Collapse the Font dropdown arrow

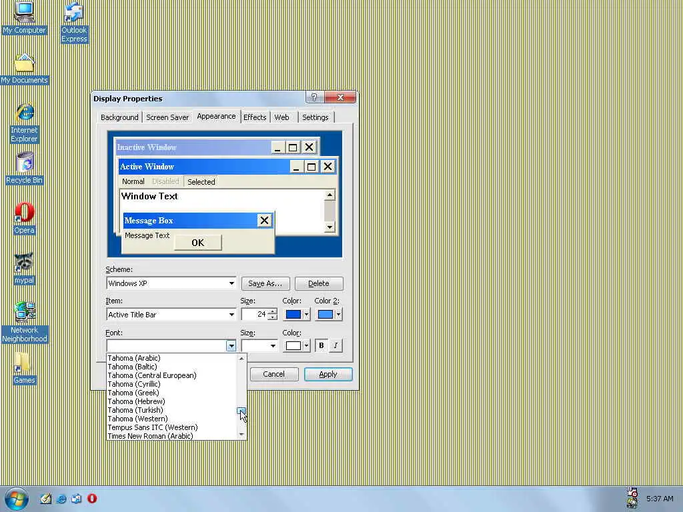pos(231,346)
